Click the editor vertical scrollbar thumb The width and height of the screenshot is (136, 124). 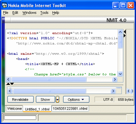(x=120, y=42)
